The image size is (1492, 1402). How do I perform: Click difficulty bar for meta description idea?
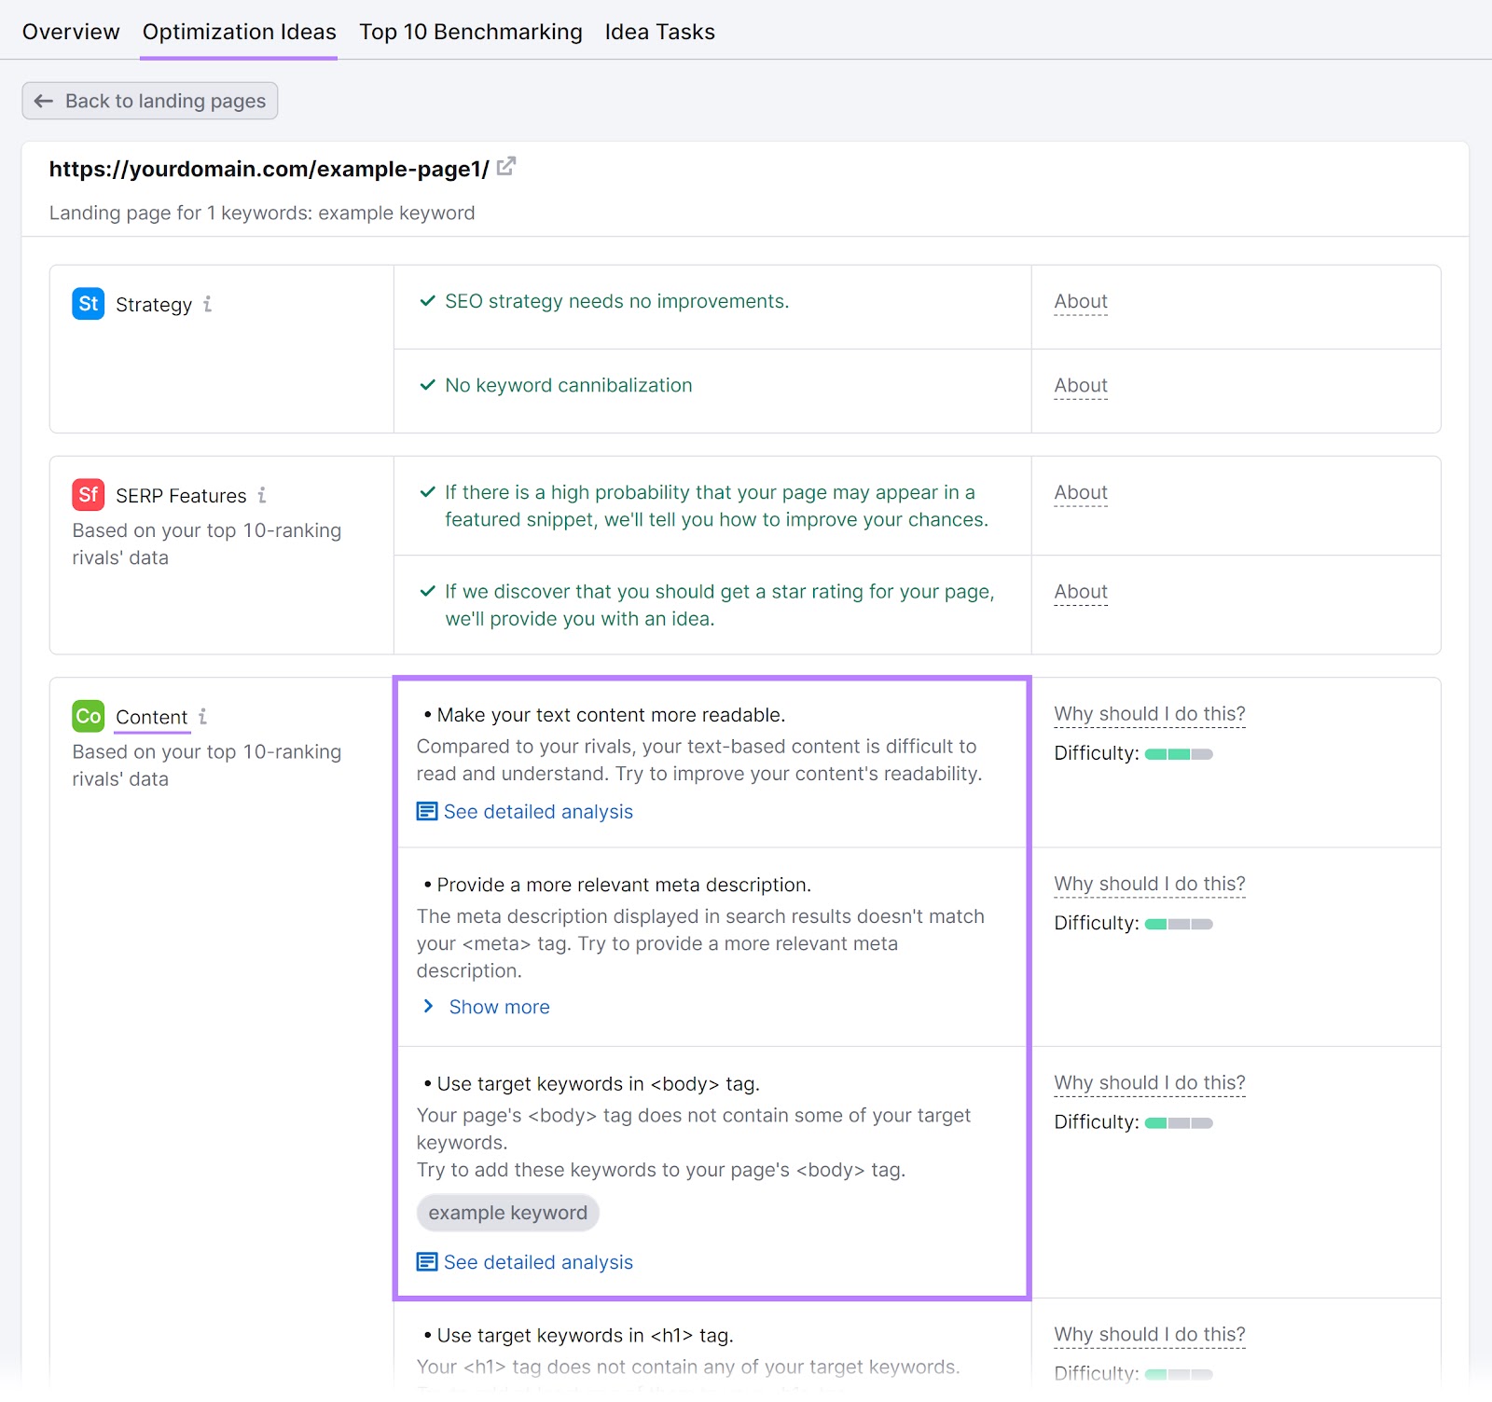[x=1179, y=924]
